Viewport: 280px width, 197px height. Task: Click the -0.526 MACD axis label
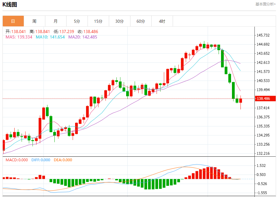tap(262, 184)
